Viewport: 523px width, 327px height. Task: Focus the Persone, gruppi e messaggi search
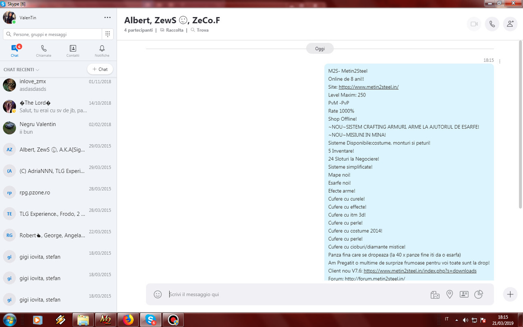(52, 34)
